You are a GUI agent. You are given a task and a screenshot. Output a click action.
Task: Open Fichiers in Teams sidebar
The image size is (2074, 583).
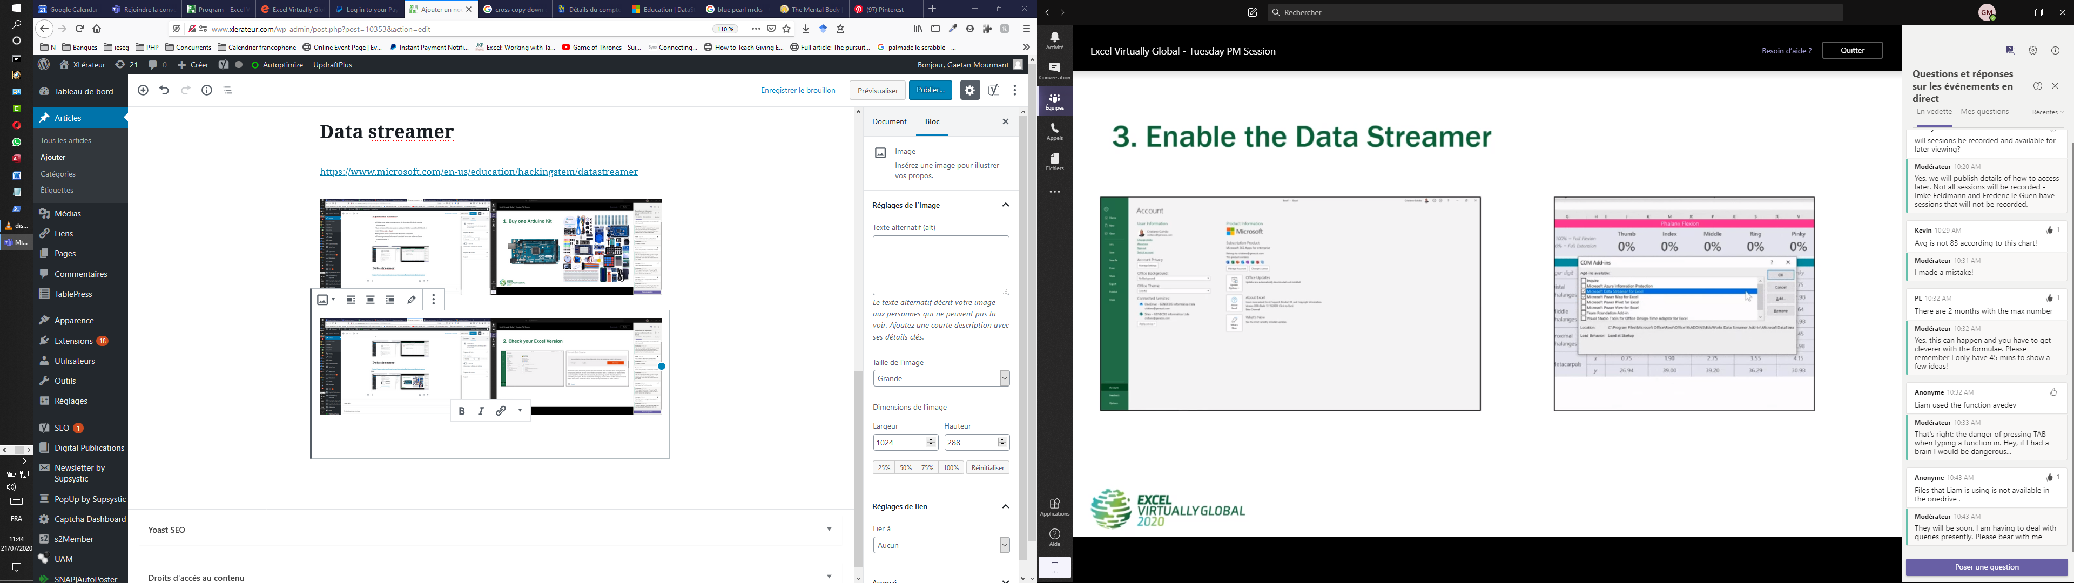(x=1055, y=162)
